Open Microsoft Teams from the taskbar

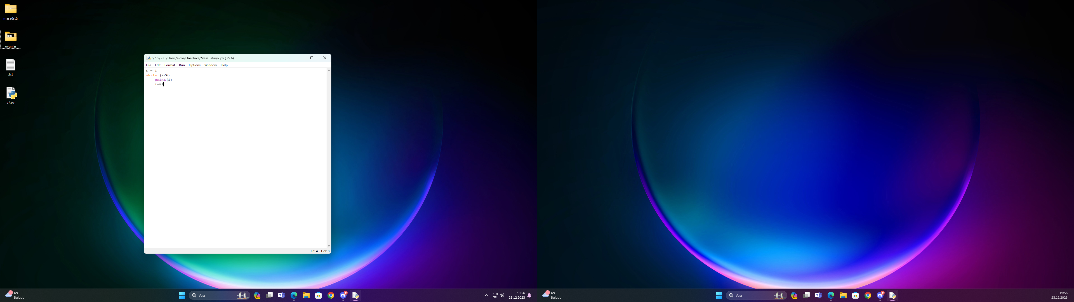click(x=281, y=295)
